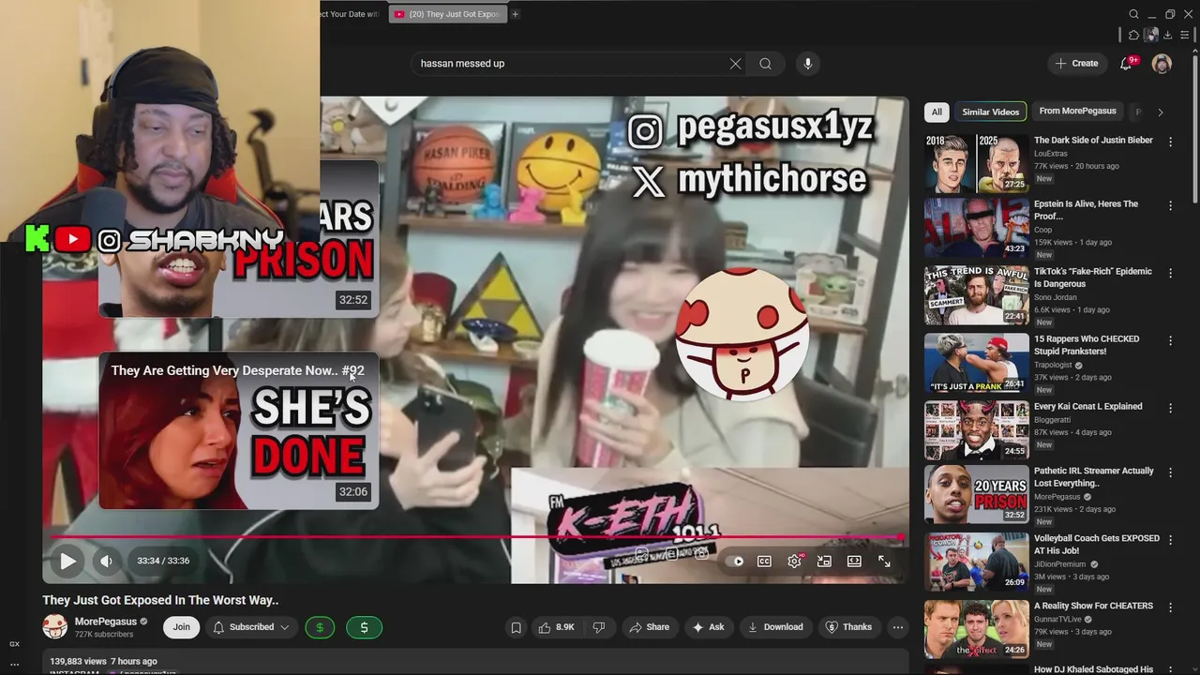Switch the player to miniplayer mode
The image size is (1200, 675).
[x=824, y=562]
